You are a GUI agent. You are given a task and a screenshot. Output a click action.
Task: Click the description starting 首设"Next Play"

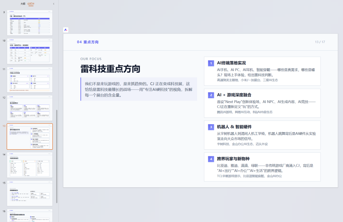pyautogui.click(x=266, y=104)
